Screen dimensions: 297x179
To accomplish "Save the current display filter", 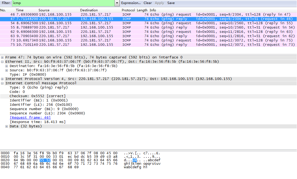I will point(171,3).
